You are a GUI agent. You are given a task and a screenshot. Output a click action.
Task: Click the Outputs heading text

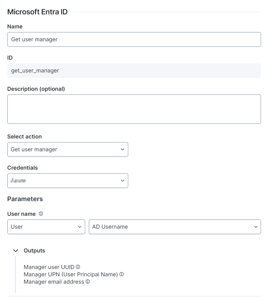(34, 251)
